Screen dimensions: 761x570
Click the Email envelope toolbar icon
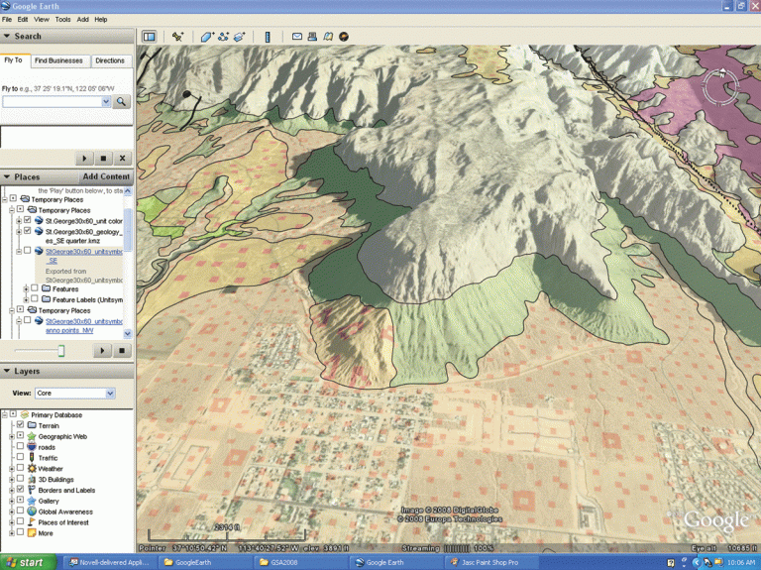(297, 37)
